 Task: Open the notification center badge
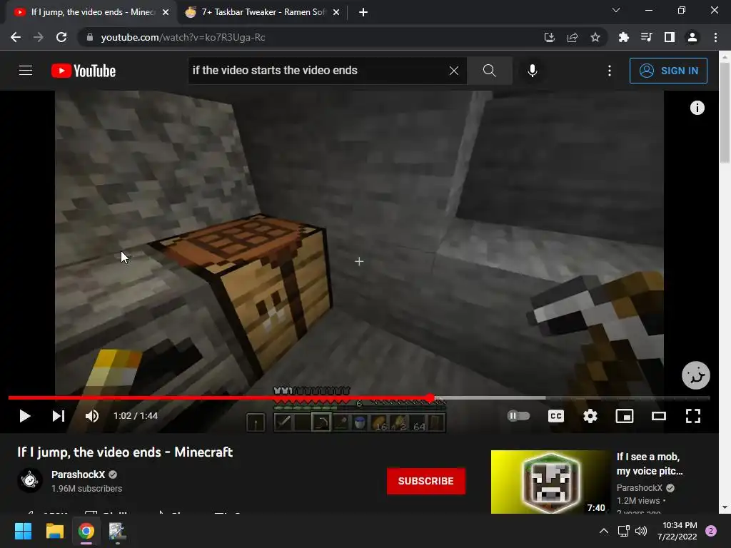(x=711, y=531)
